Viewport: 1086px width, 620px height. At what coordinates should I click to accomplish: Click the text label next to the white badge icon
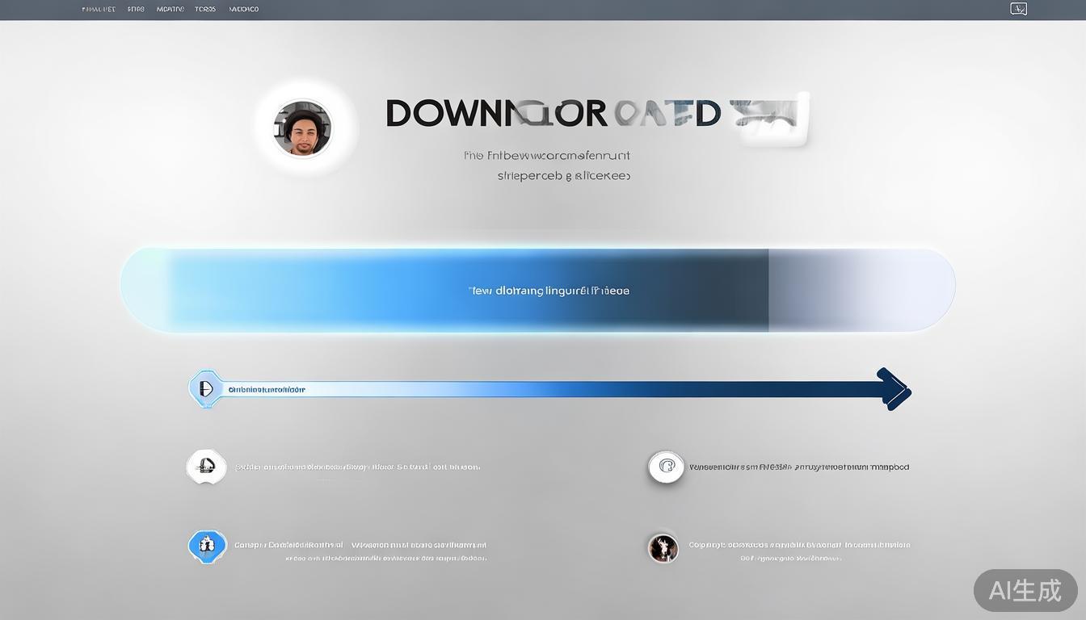[x=357, y=467]
